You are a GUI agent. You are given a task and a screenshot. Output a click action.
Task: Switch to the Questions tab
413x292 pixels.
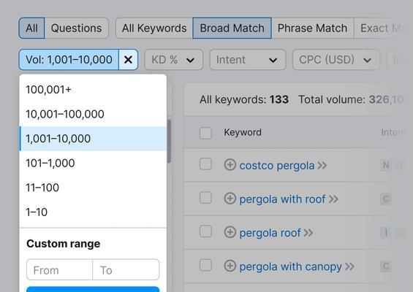point(76,28)
